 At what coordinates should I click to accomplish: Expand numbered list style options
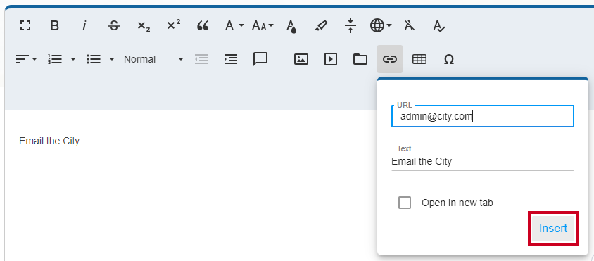[73, 59]
